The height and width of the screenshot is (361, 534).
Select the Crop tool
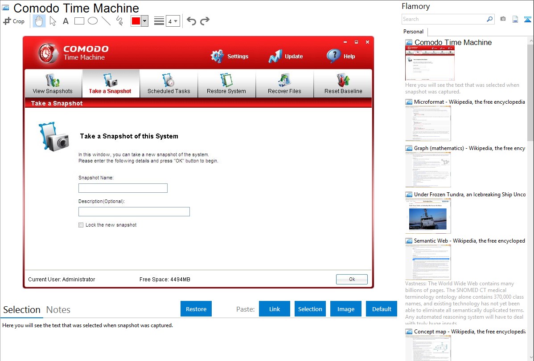(14, 21)
